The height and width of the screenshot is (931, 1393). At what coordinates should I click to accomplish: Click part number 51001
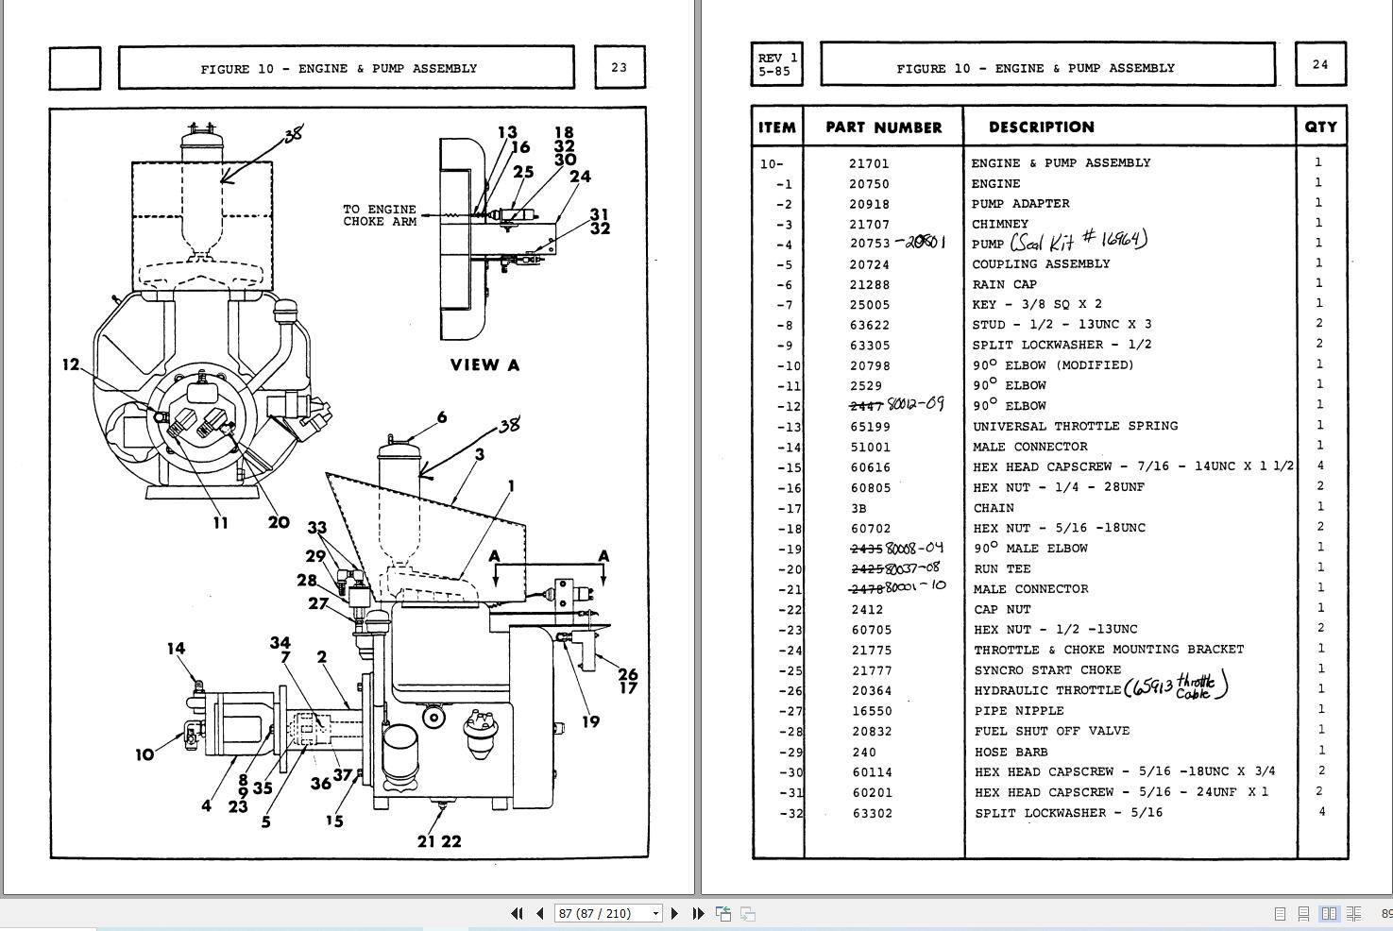870,448
